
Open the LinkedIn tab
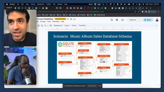point(116,8)
